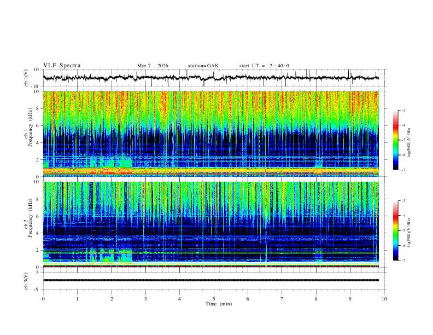Click the "-4" label on ch.2 color bar
The image size is (433, 335).
(403, 216)
